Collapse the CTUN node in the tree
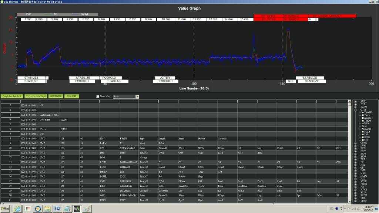 (x=356, y=109)
